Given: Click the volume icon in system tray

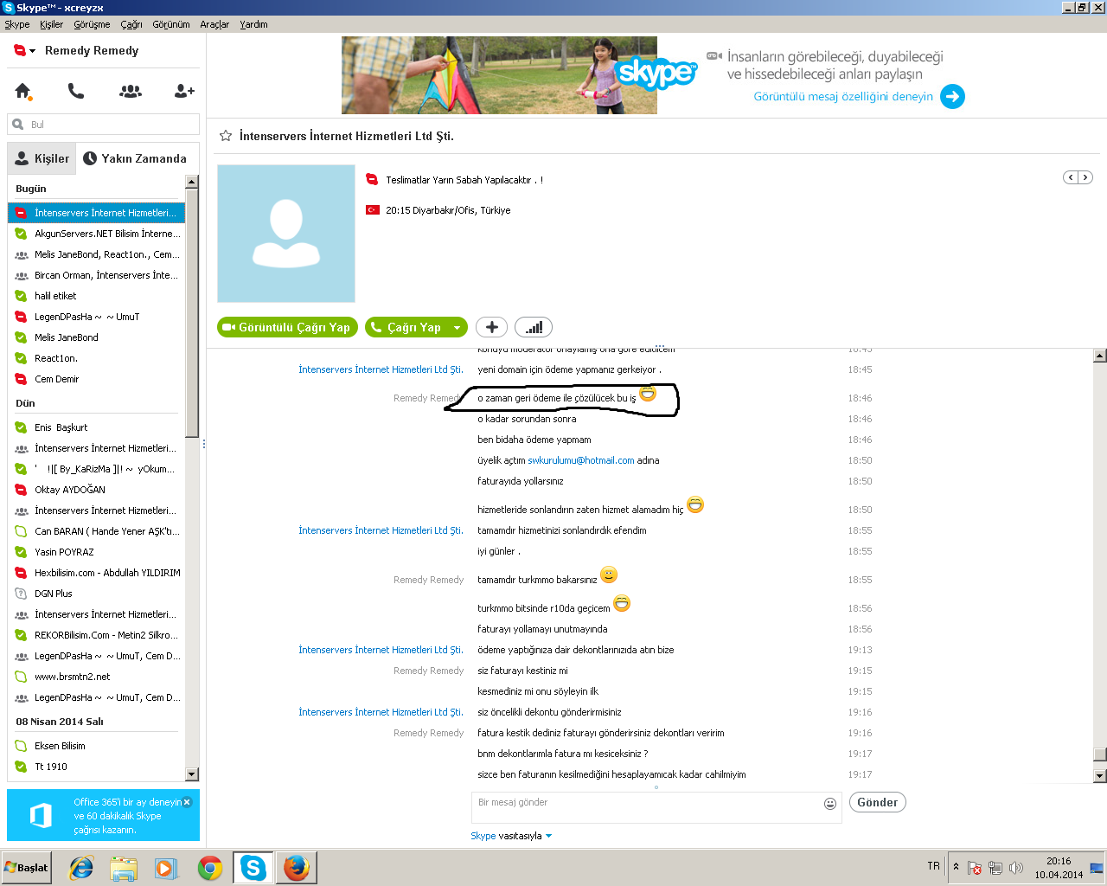Looking at the screenshot, I should 1016,868.
